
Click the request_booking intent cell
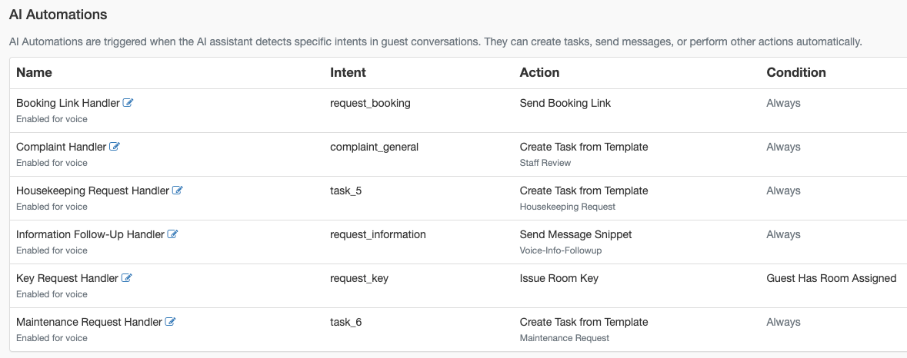pos(370,103)
